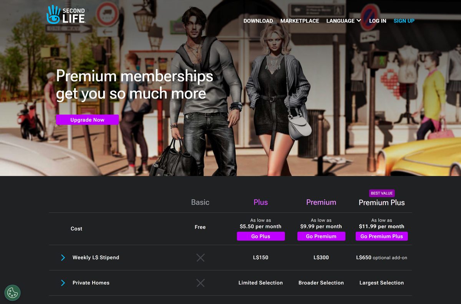Click Largest Selection cell
Image resolution: width=461 pixels, height=304 pixels.
[381, 283]
